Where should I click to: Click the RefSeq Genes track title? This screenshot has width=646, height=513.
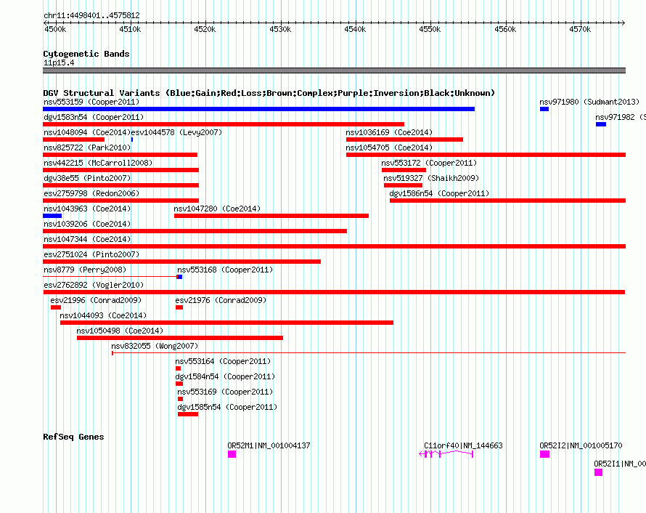pos(73,437)
